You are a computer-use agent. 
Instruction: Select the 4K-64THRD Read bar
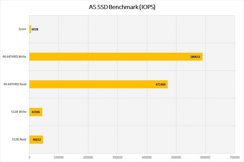point(98,84)
